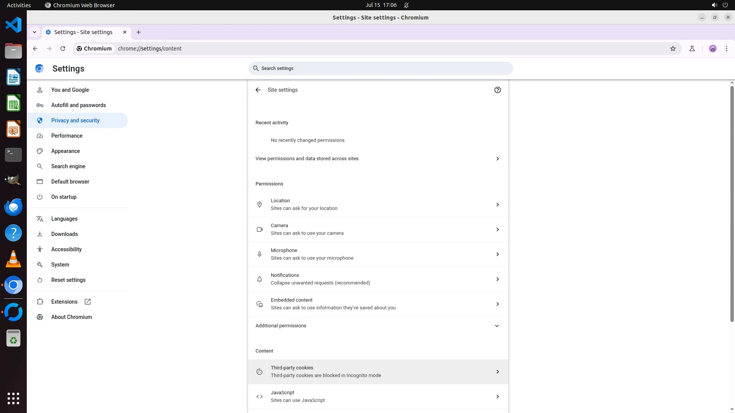Click the bookmark star icon in the address bar
735x413 pixels.
[x=673, y=49]
